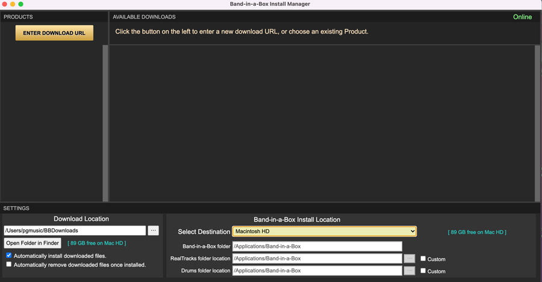Click the Products list scrollbar
Viewport: 542px width, 282px height.
pos(105,123)
